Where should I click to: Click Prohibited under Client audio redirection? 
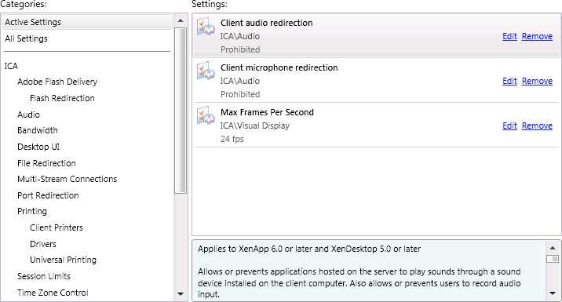[240, 49]
